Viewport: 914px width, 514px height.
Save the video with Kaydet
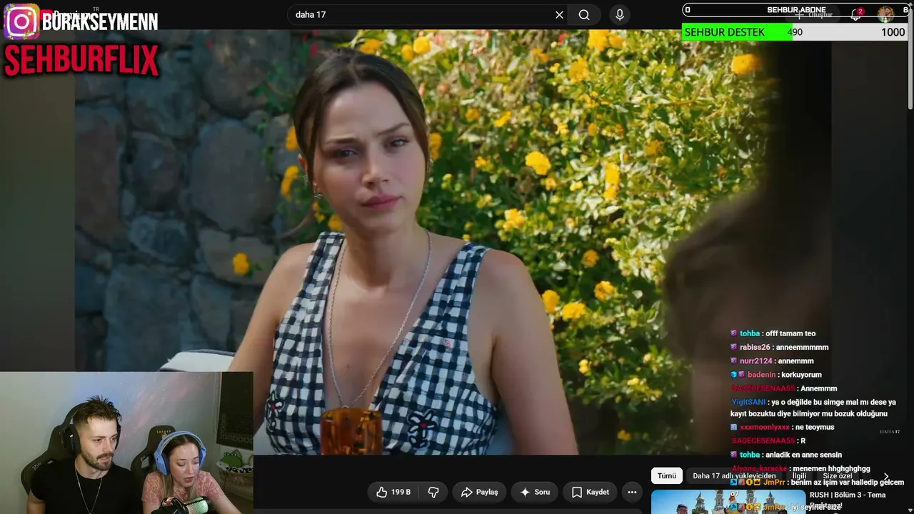(591, 492)
